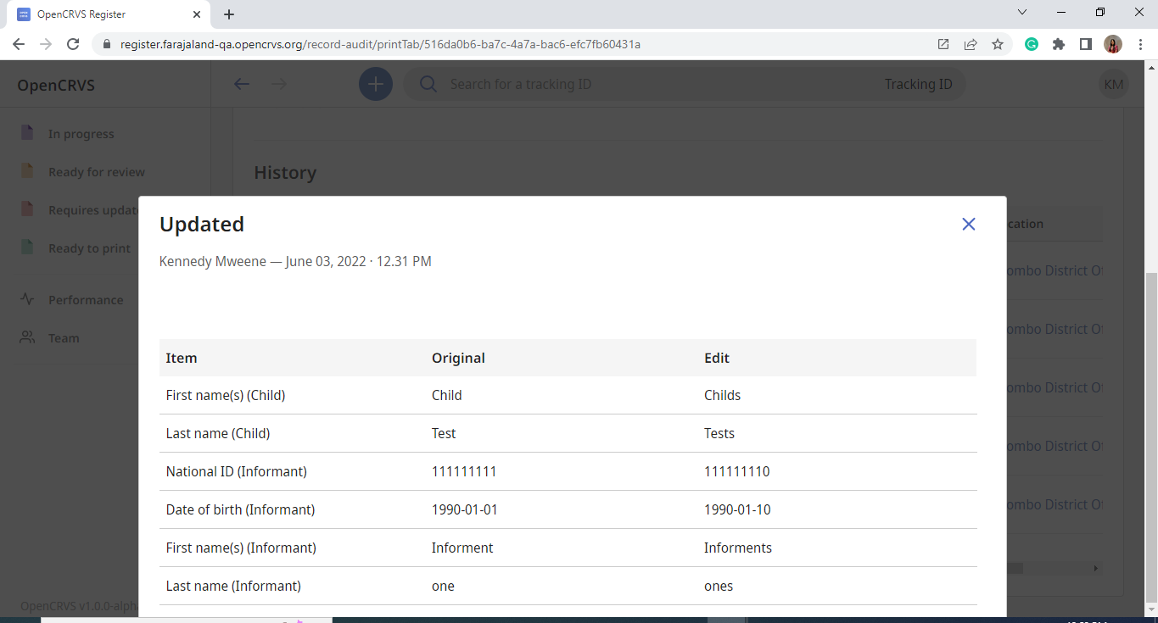Viewport: 1158px width, 623px height.
Task: Click the Grammarly extension icon
Action: (1031, 43)
